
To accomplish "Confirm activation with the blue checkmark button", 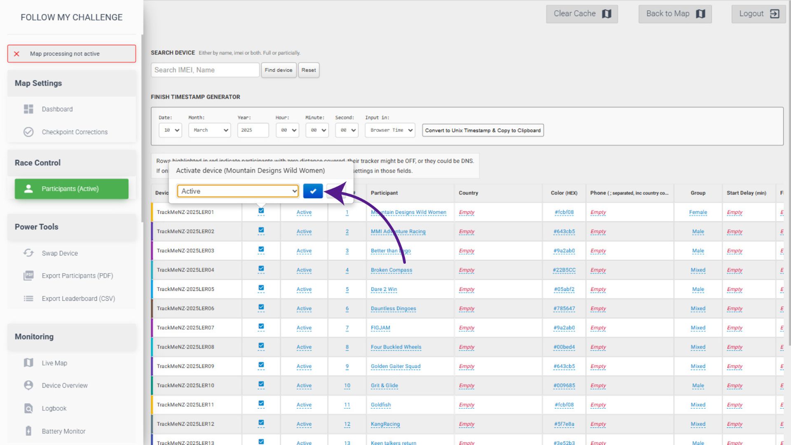I will tap(313, 191).
